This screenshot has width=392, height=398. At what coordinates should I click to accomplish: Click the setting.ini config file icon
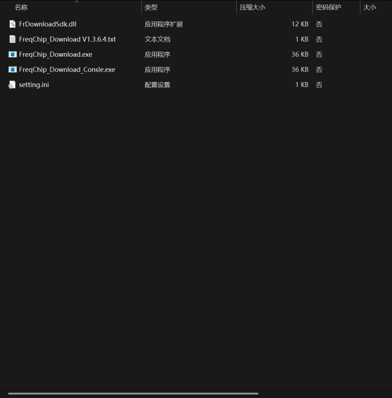12,85
